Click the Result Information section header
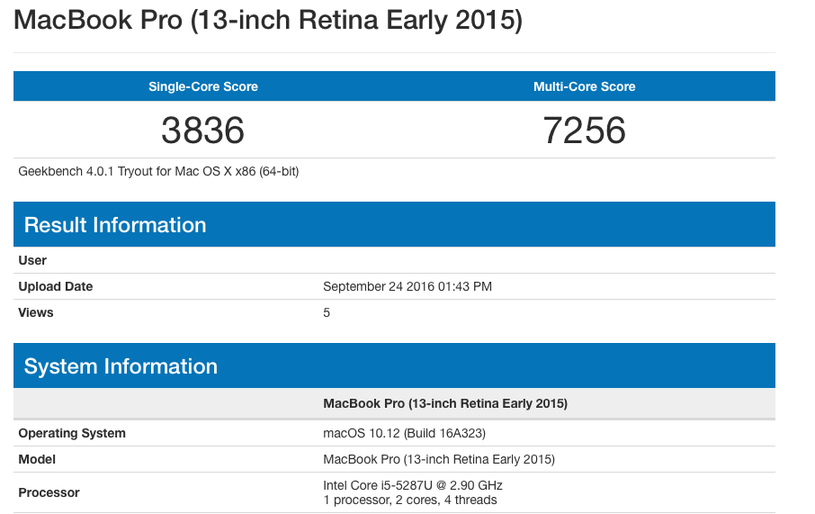 pos(394,224)
